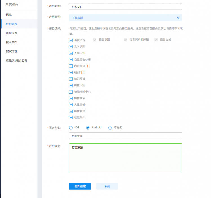This screenshot has height=198, width=211.
Task: Expand the 人体分析 interface group
Action: click(71, 105)
